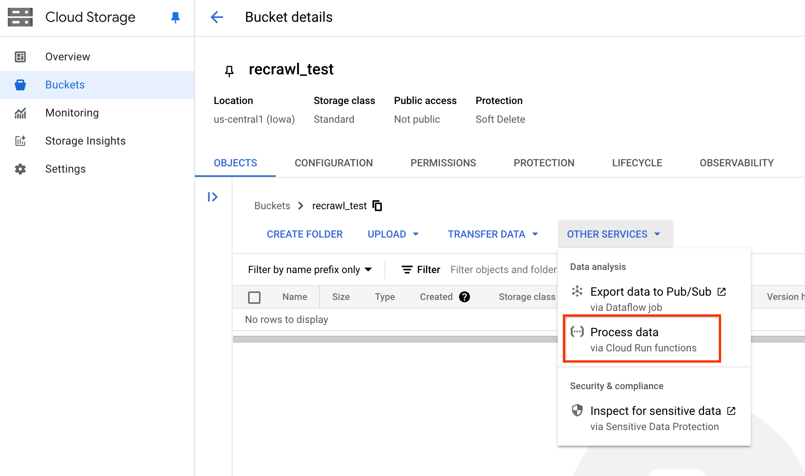Screen dimensions: 805x476
Task: Click the Filter objects and folders field
Action: [x=504, y=270]
